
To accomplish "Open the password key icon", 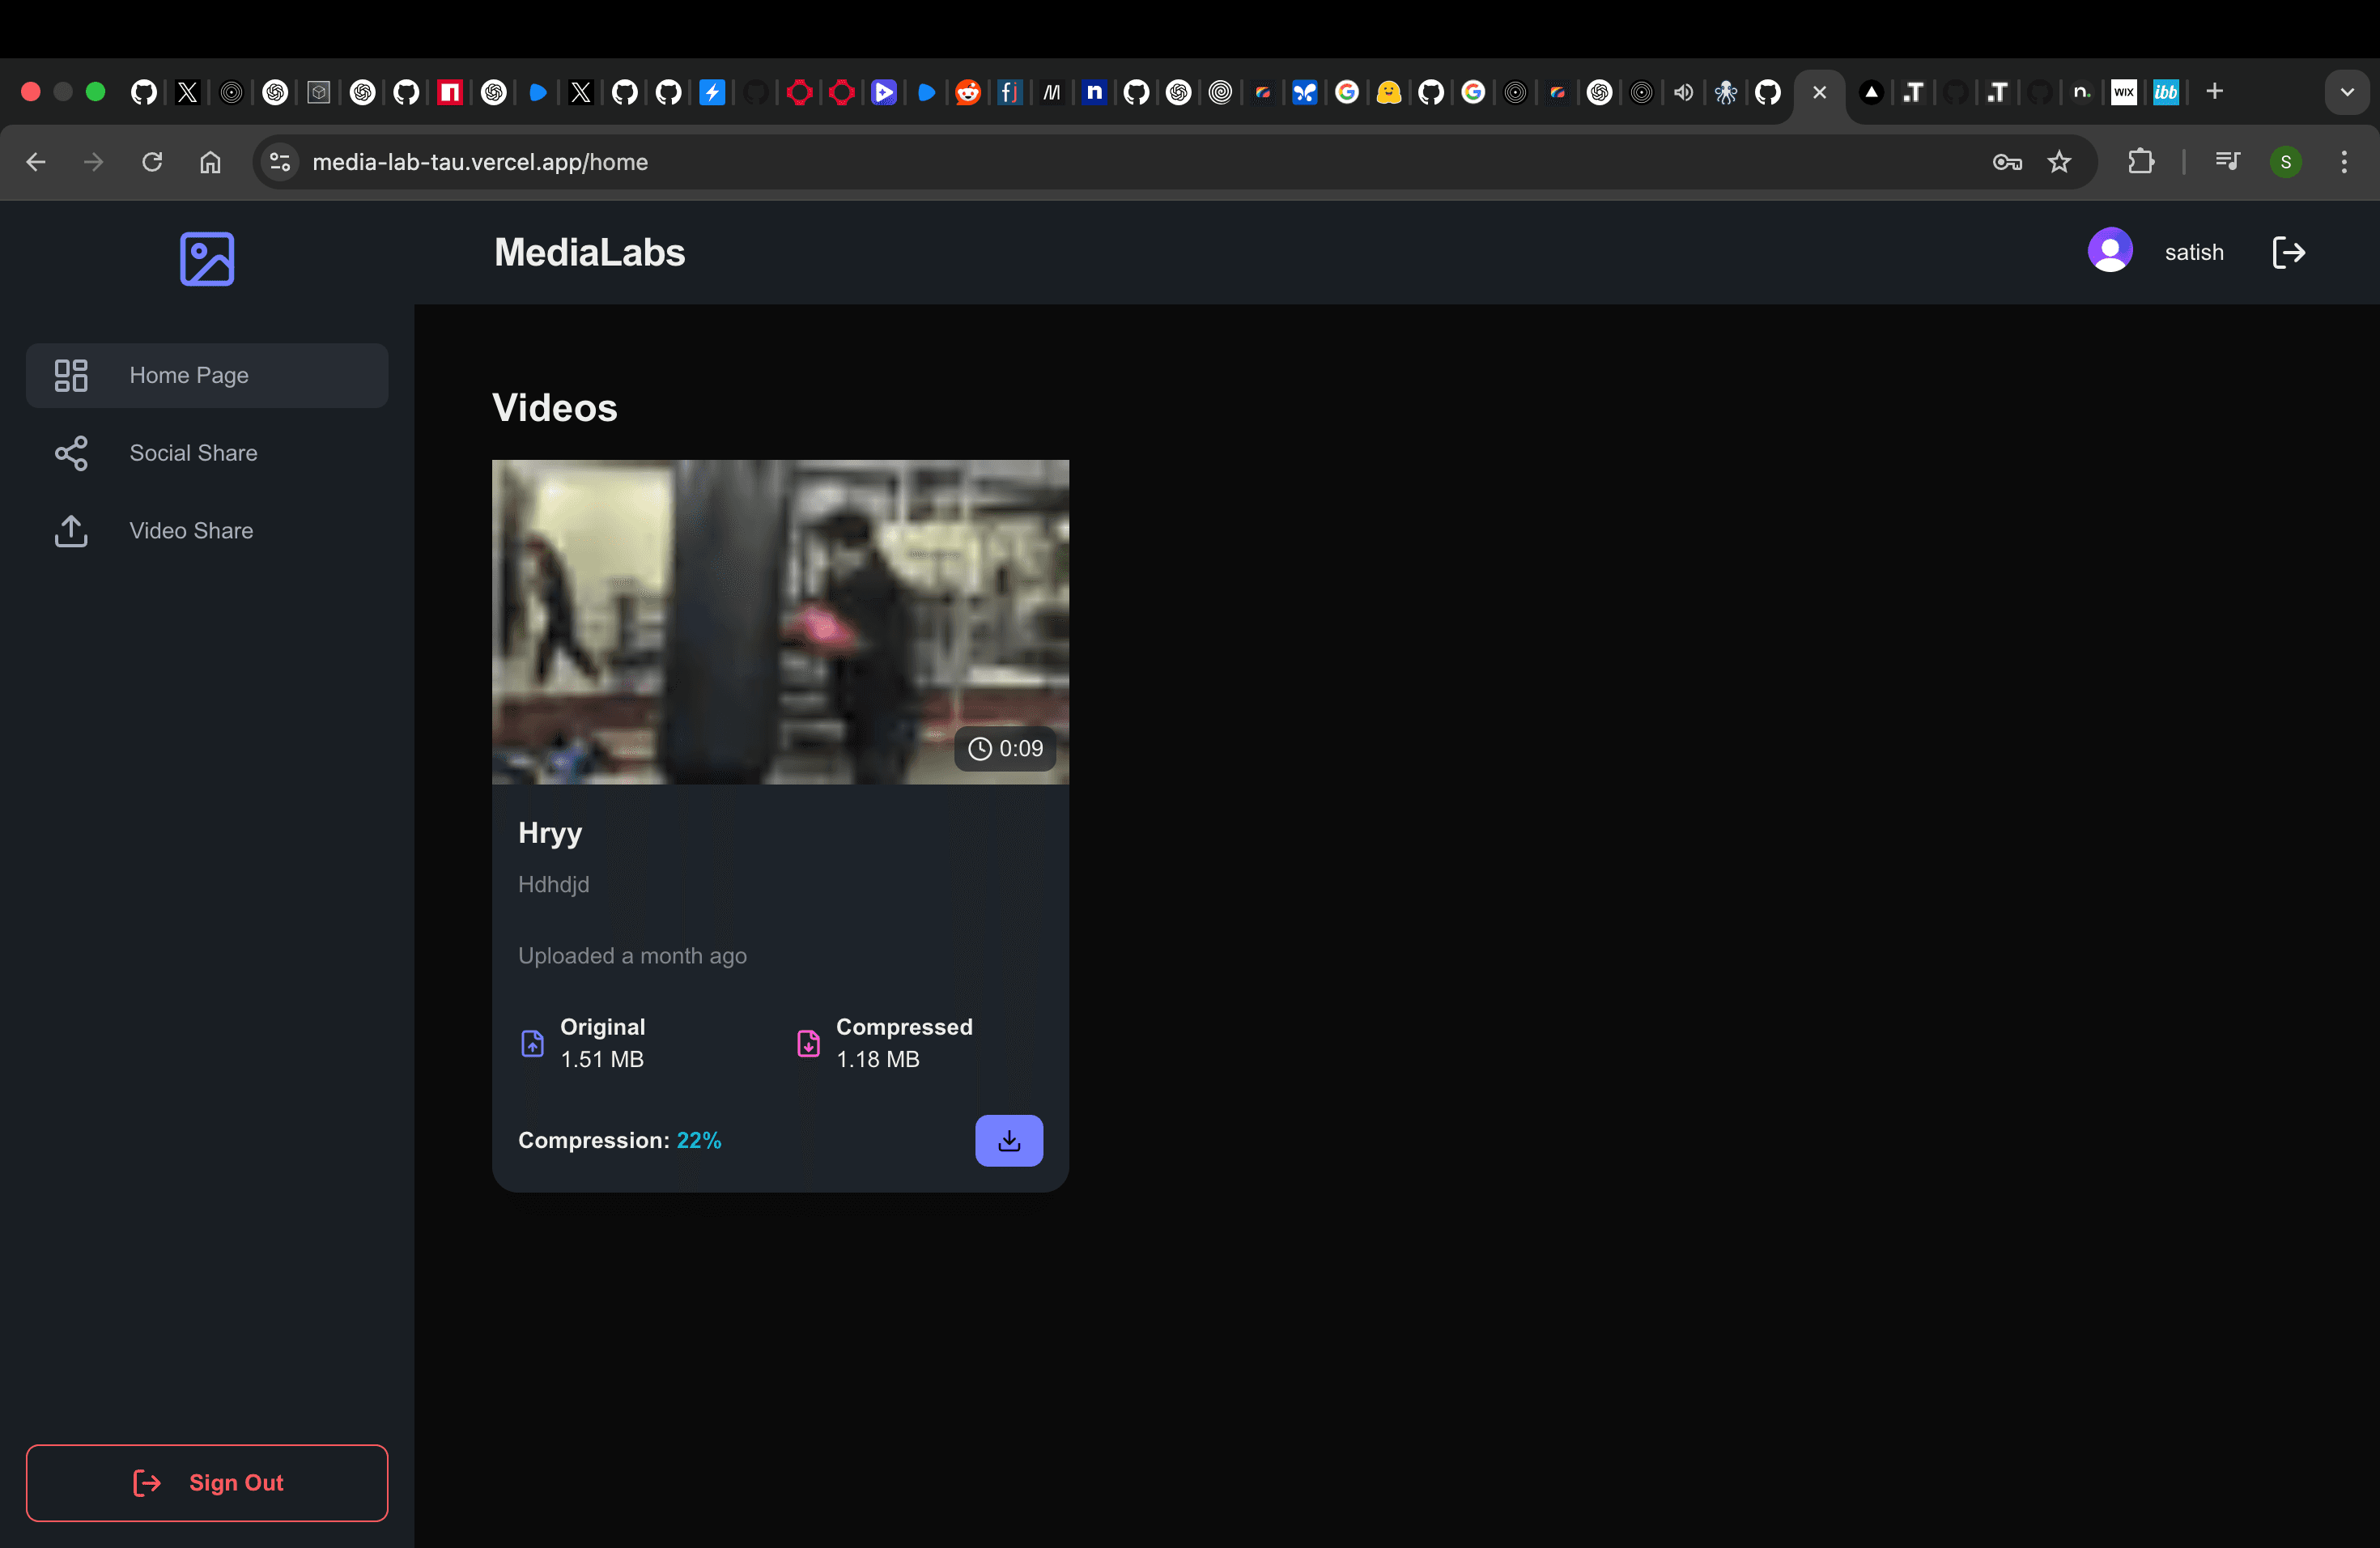I will (2006, 162).
